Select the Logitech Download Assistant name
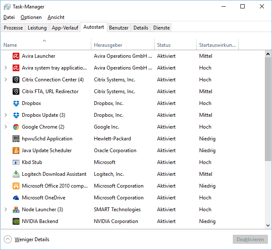272x250 pixels. coord(54,174)
